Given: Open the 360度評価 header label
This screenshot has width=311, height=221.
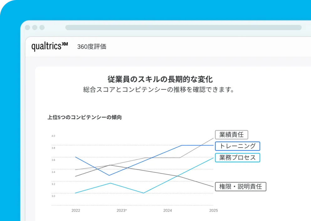Looking at the screenshot, I should tap(92, 47).
